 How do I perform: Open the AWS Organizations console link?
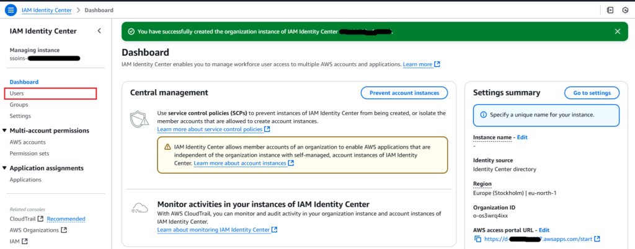(35, 230)
